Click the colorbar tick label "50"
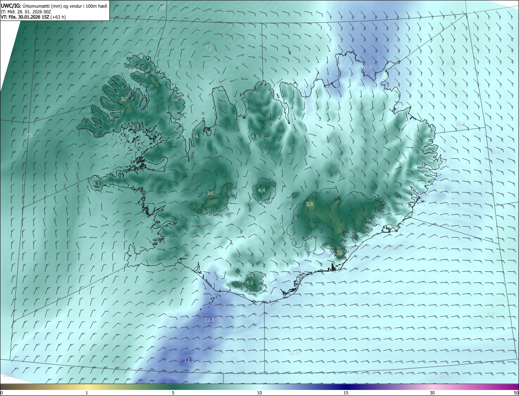Image resolution: width=519 pixels, height=396 pixels. pos(516,393)
